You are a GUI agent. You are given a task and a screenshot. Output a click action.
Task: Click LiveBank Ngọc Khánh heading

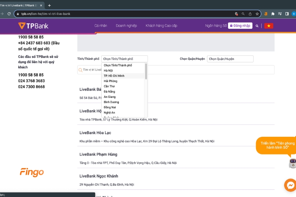point(99,176)
